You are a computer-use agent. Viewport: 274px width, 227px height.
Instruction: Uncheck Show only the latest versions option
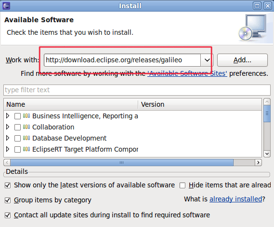tap(8, 185)
